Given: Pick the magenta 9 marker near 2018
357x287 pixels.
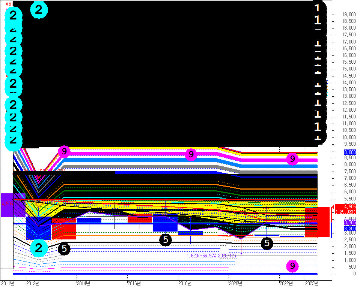Looking at the screenshot, I should (191, 154).
